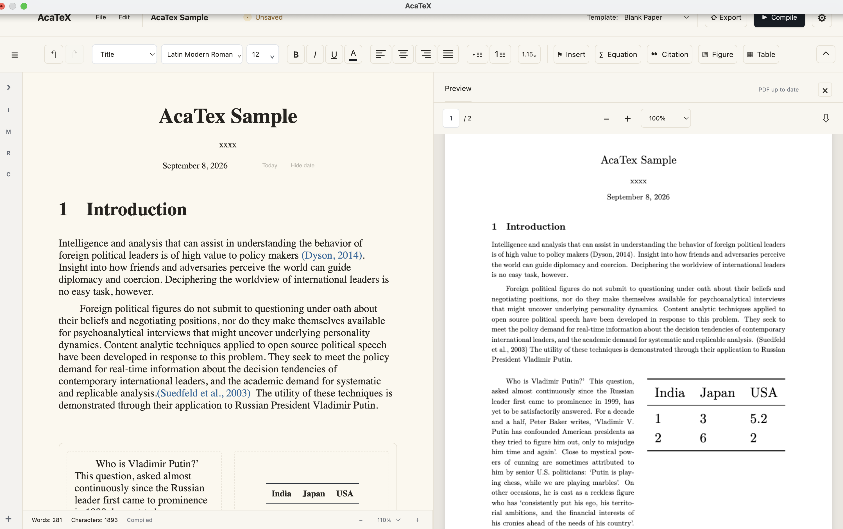This screenshot has width=843, height=529.
Task: Set the date to Today
Action: point(269,165)
